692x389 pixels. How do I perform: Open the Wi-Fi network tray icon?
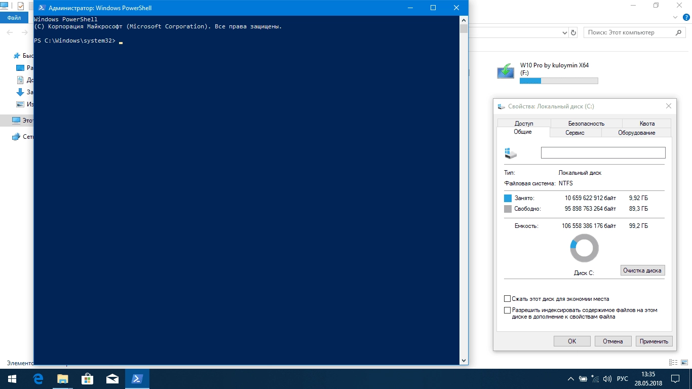595,379
